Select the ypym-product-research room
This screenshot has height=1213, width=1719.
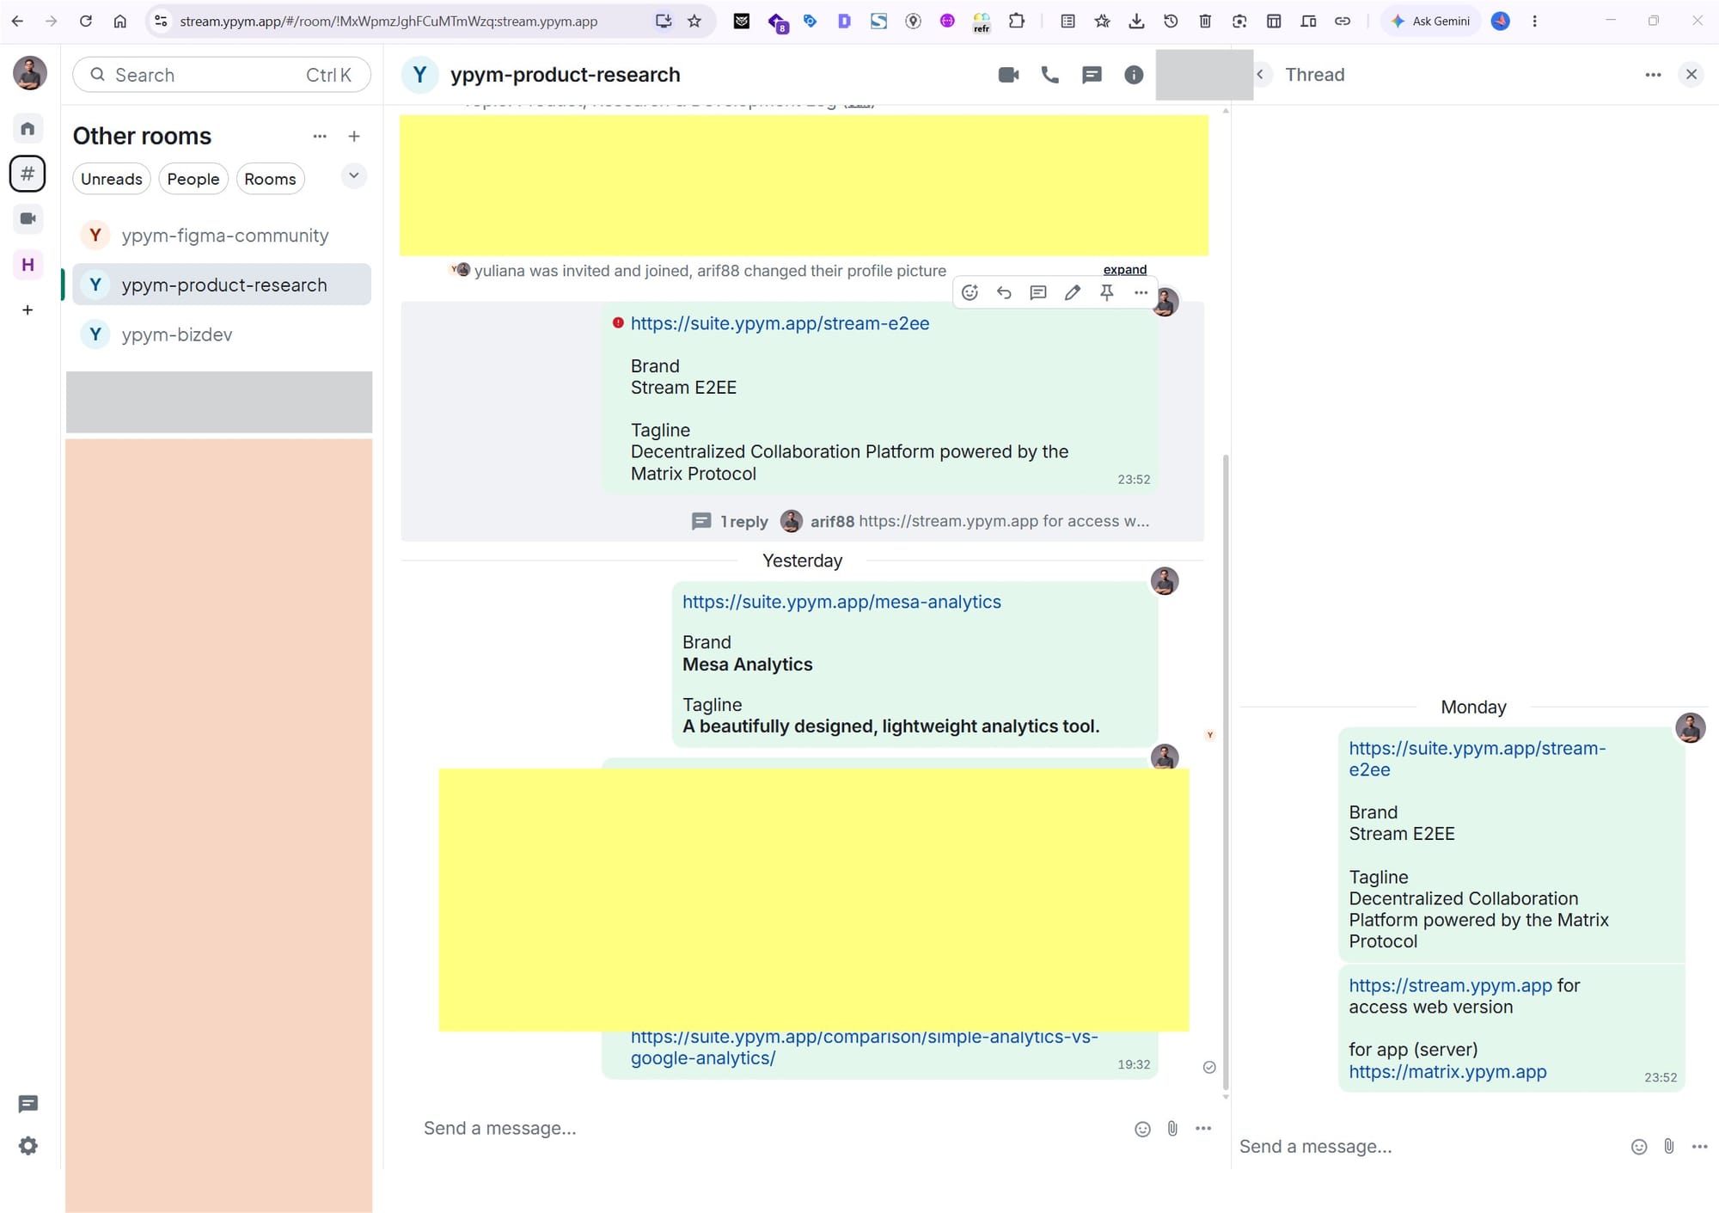pyautogui.click(x=222, y=285)
